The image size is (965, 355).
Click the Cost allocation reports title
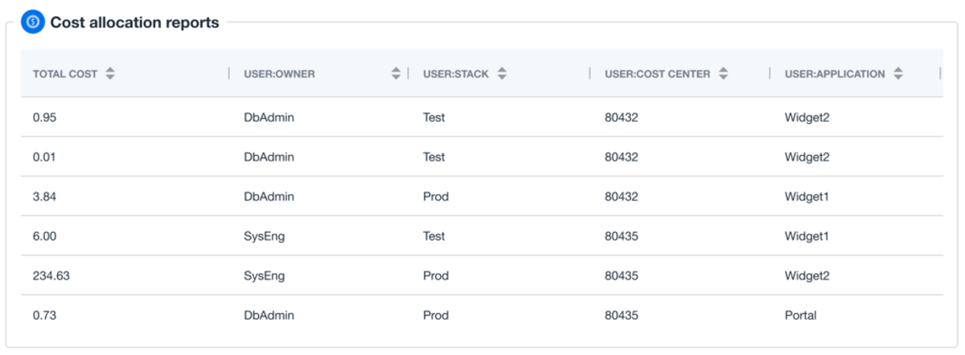pos(135,22)
